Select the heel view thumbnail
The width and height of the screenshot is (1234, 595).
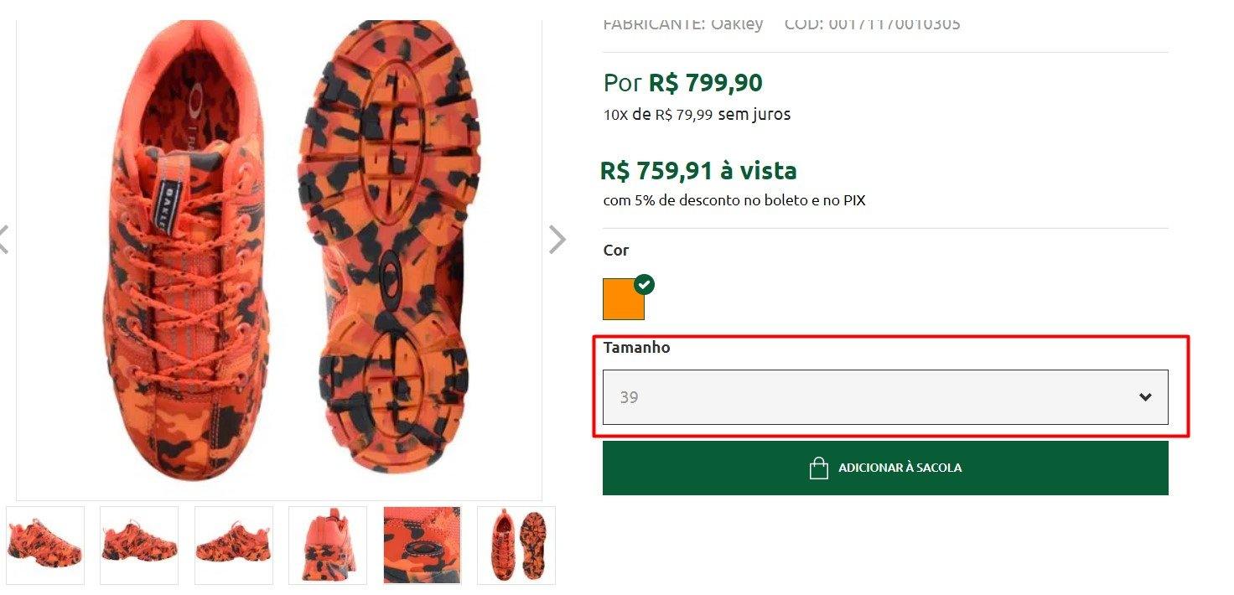tap(328, 545)
